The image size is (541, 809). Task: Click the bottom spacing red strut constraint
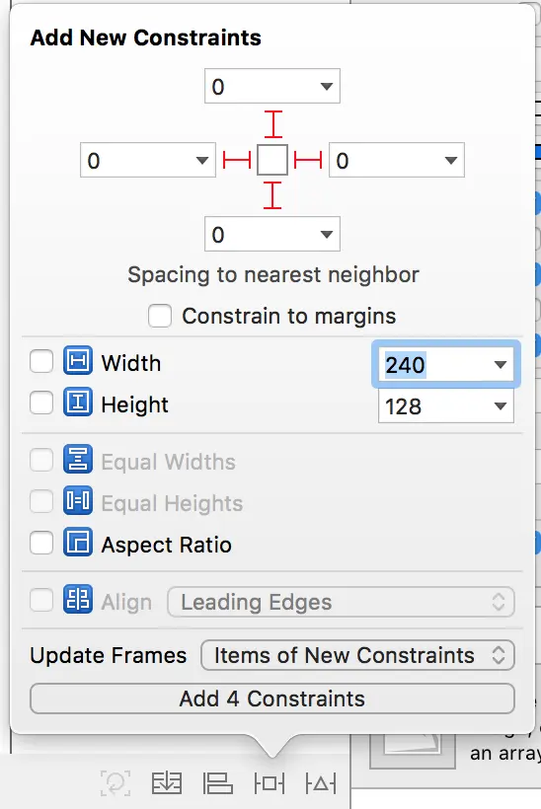pos(272,195)
